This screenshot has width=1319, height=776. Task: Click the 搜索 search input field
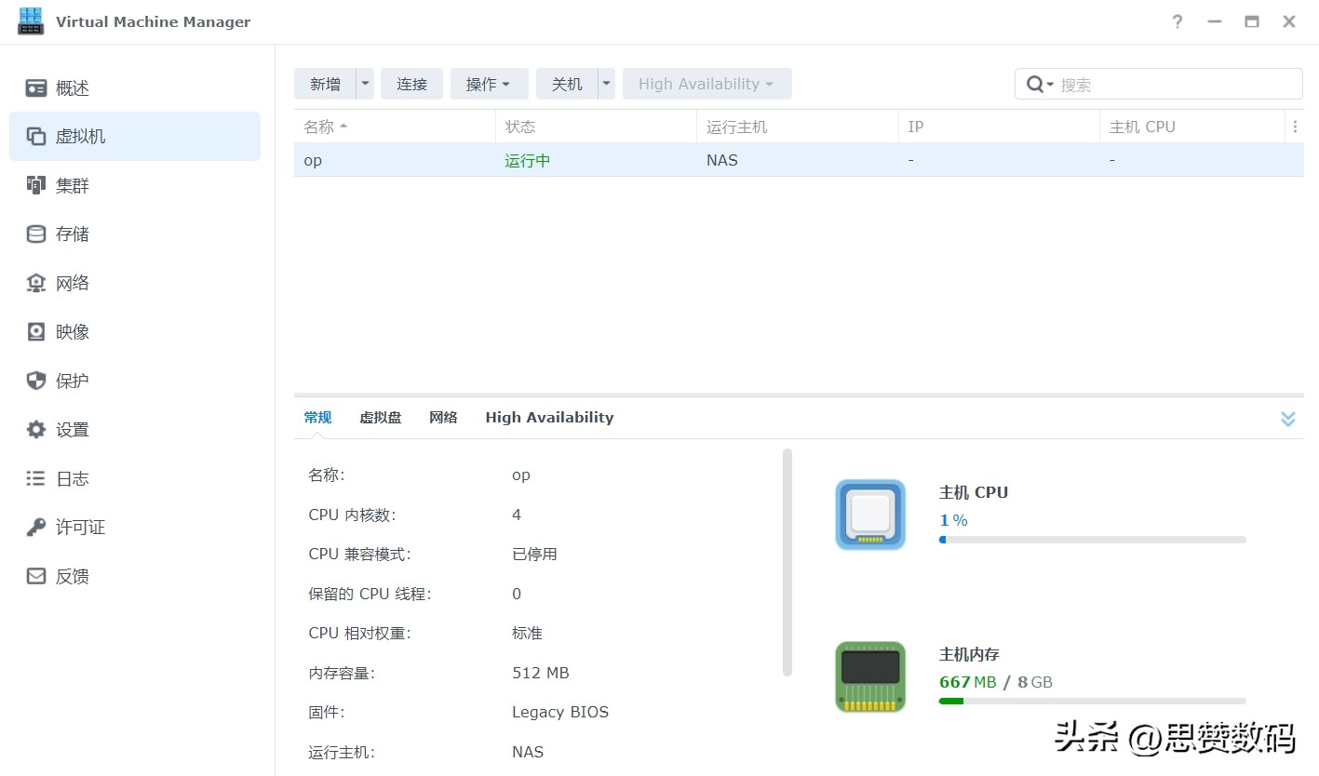click(1176, 85)
